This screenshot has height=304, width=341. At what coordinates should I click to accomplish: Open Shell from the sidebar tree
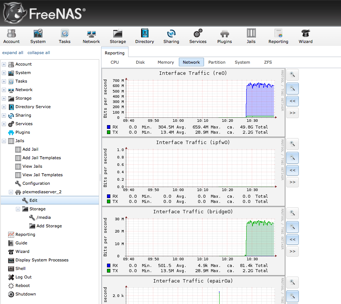point(20,268)
